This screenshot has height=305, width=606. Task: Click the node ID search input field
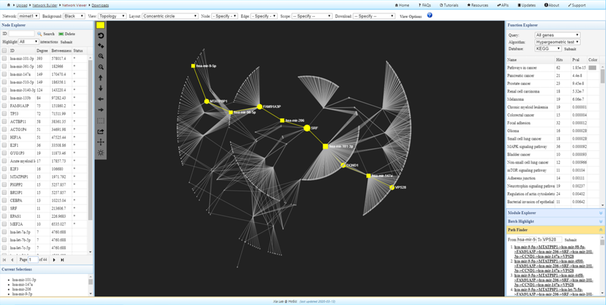tap(21, 34)
